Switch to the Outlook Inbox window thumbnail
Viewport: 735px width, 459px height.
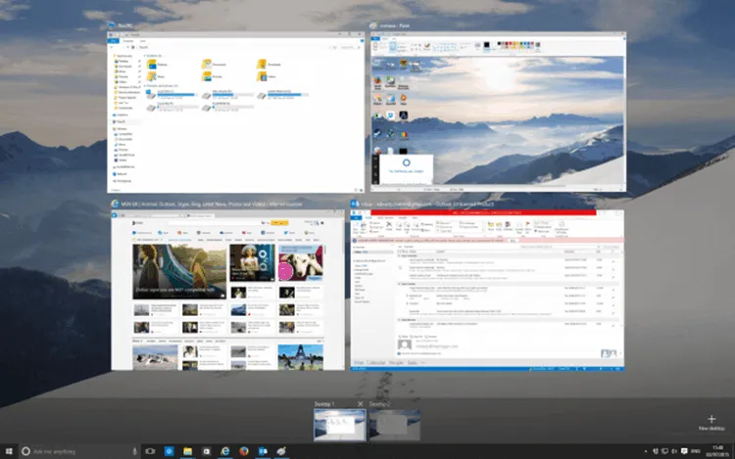tap(487, 291)
